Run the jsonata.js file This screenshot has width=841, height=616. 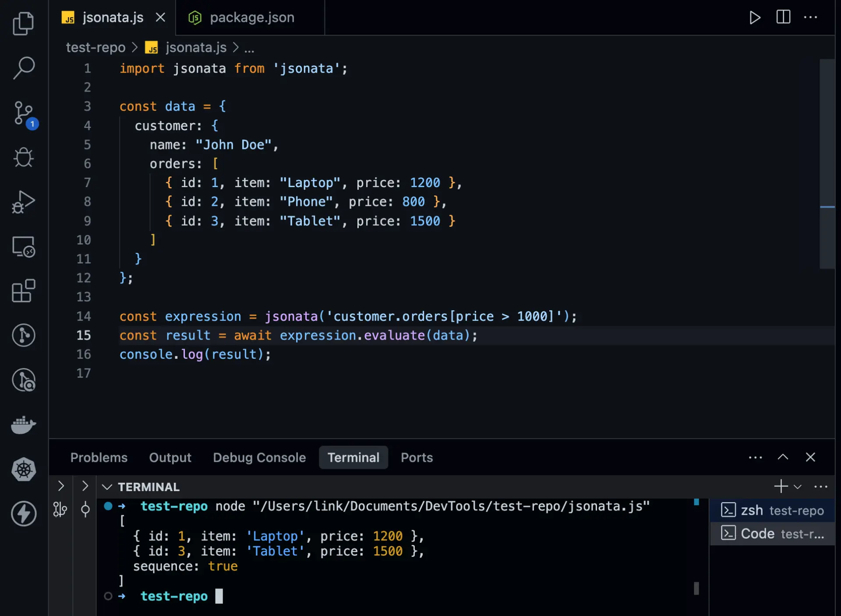coord(755,18)
